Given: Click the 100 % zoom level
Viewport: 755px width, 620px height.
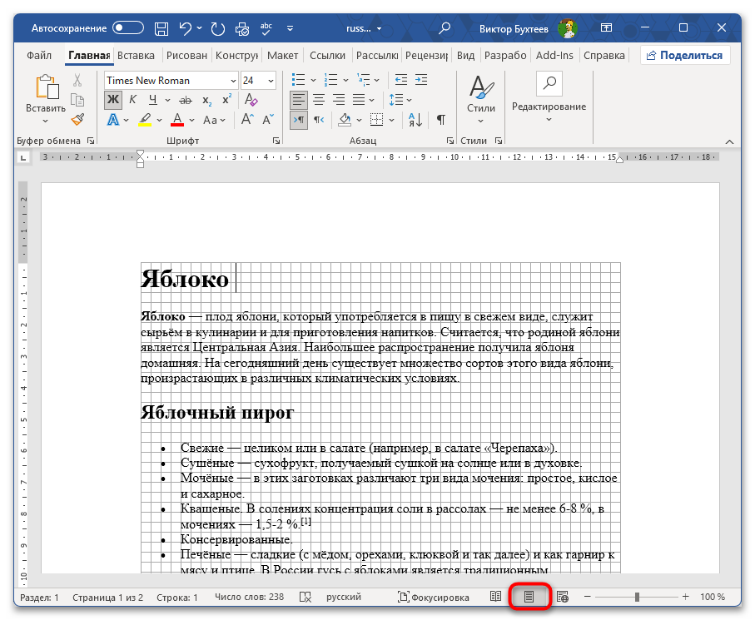Looking at the screenshot, I should [x=713, y=597].
